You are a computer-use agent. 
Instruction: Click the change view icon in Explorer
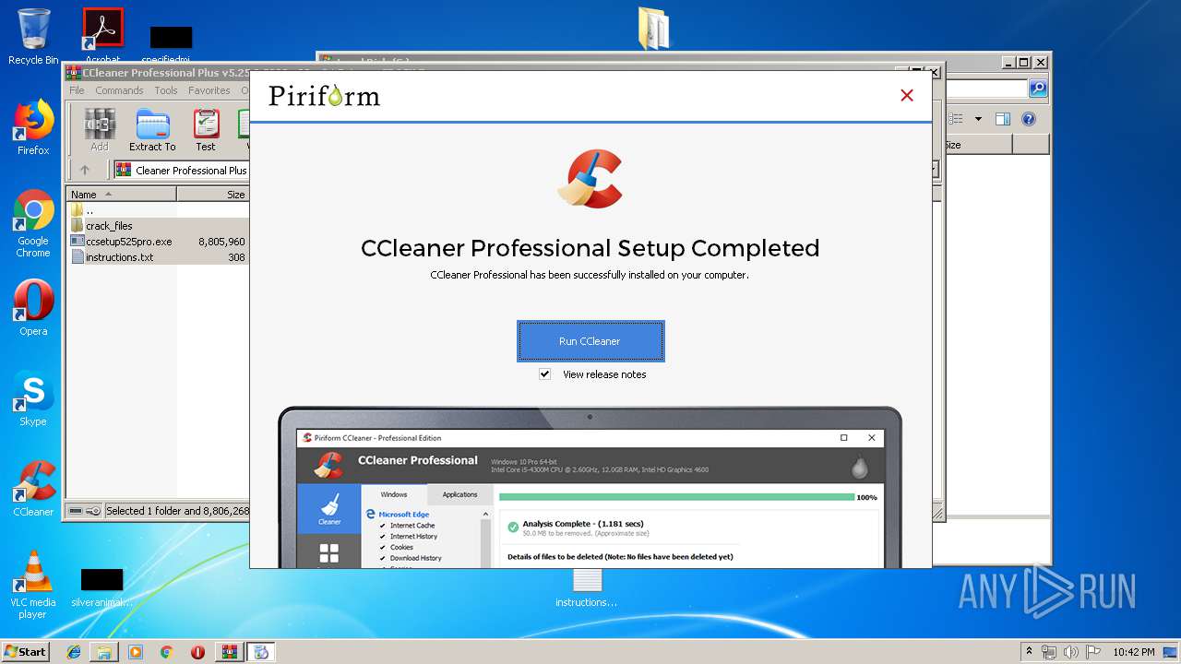click(956, 119)
